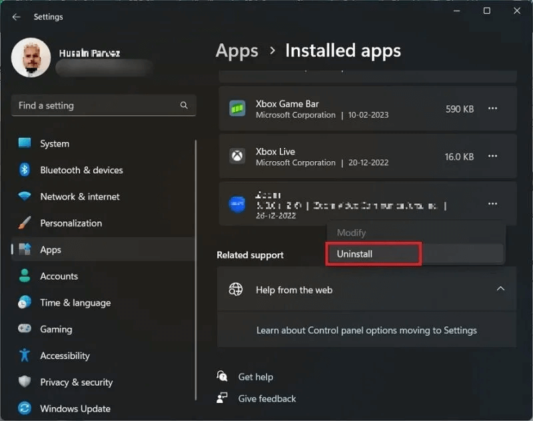This screenshot has width=533, height=421.
Task: Click the sidebar vertical scrollbar
Action: click(x=196, y=270)
